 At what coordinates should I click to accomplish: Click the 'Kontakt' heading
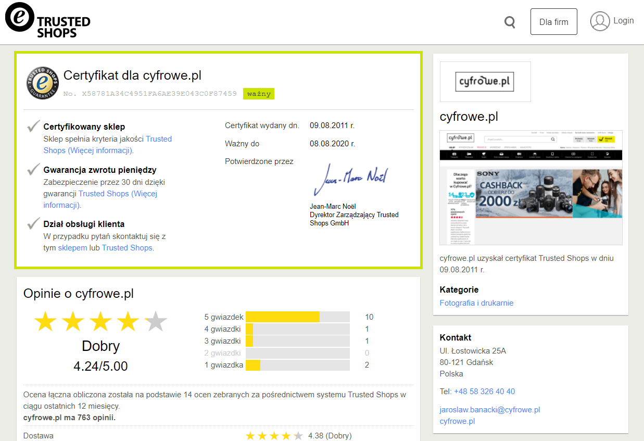point(456,337)
